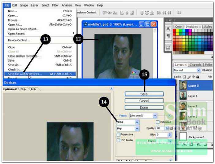
Task: Click the Quality value field
Action: point(160,128)
